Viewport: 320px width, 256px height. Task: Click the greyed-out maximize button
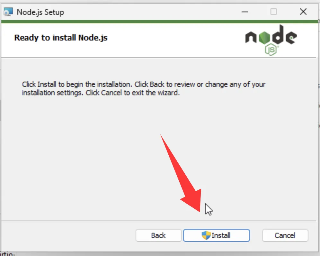coord(274,12)
